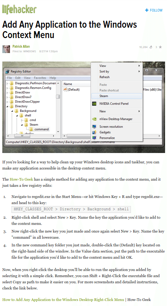Viewport: 167px width, 306px height.
Task: Open the Edit menu in Registry Editor
Action: [x=18, y=78]
